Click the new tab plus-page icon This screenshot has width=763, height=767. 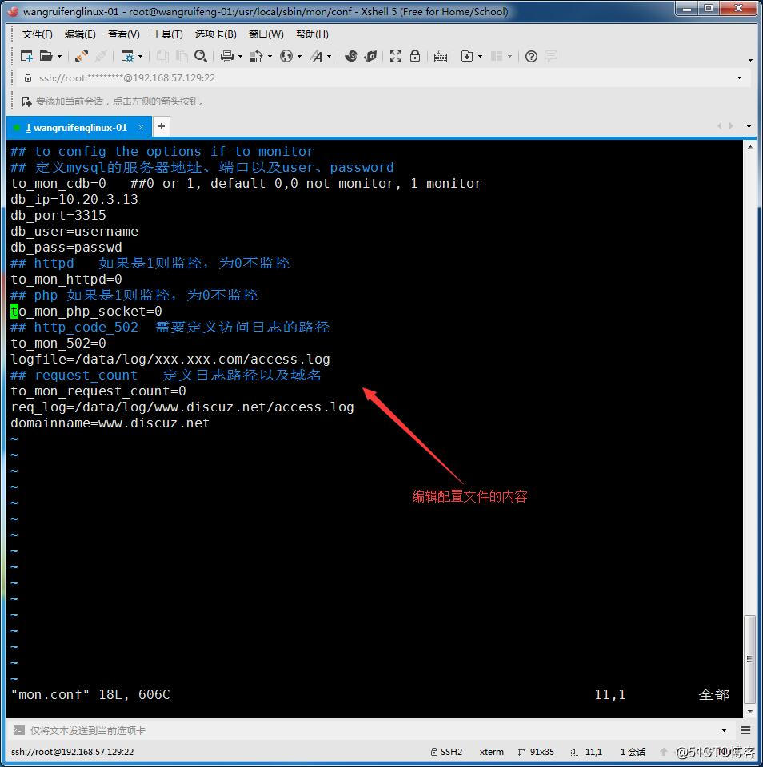pyautogui.click(x=467, y=56)
